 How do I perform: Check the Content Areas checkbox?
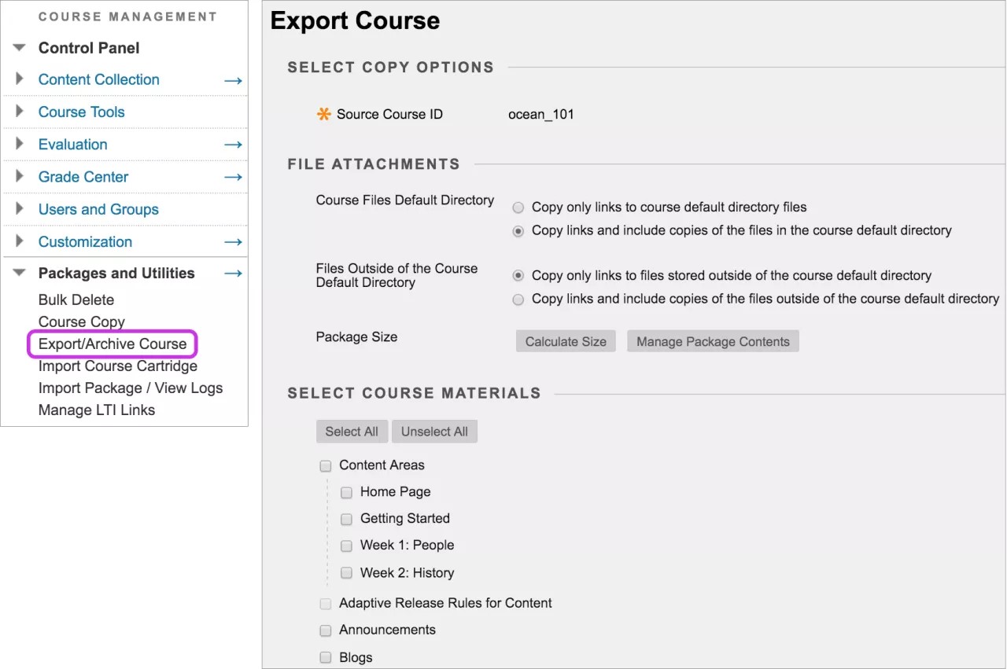pos(326,465)
